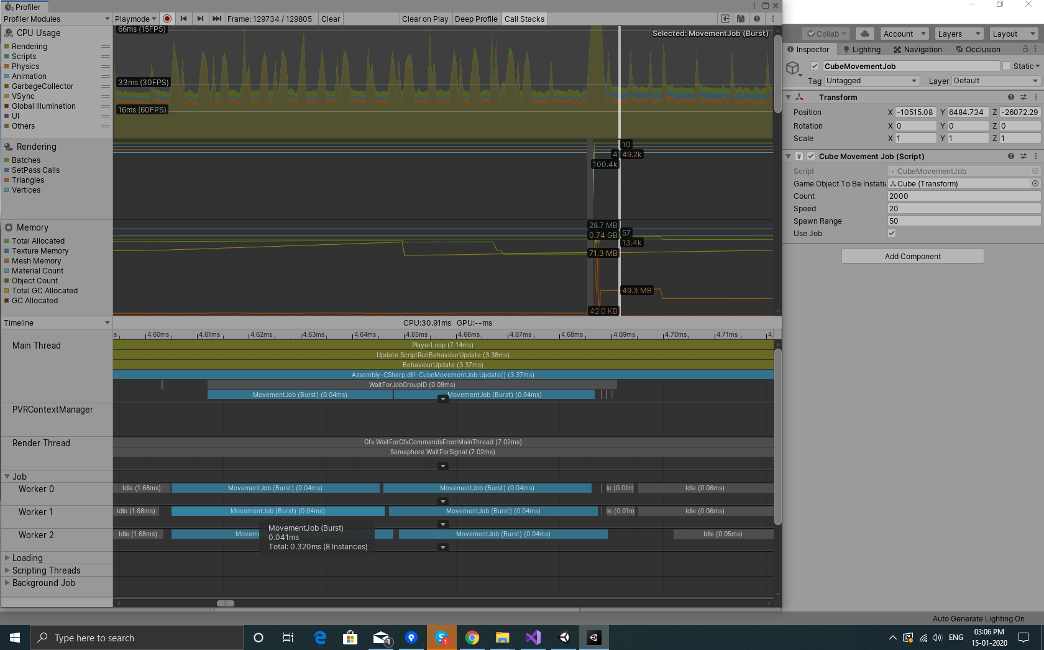Open the Layers dropdown

959,34
